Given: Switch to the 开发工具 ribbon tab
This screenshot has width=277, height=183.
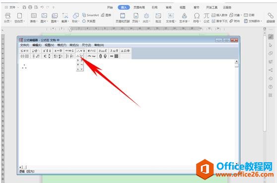Looking at the screenshot, I should click(211, 7).
